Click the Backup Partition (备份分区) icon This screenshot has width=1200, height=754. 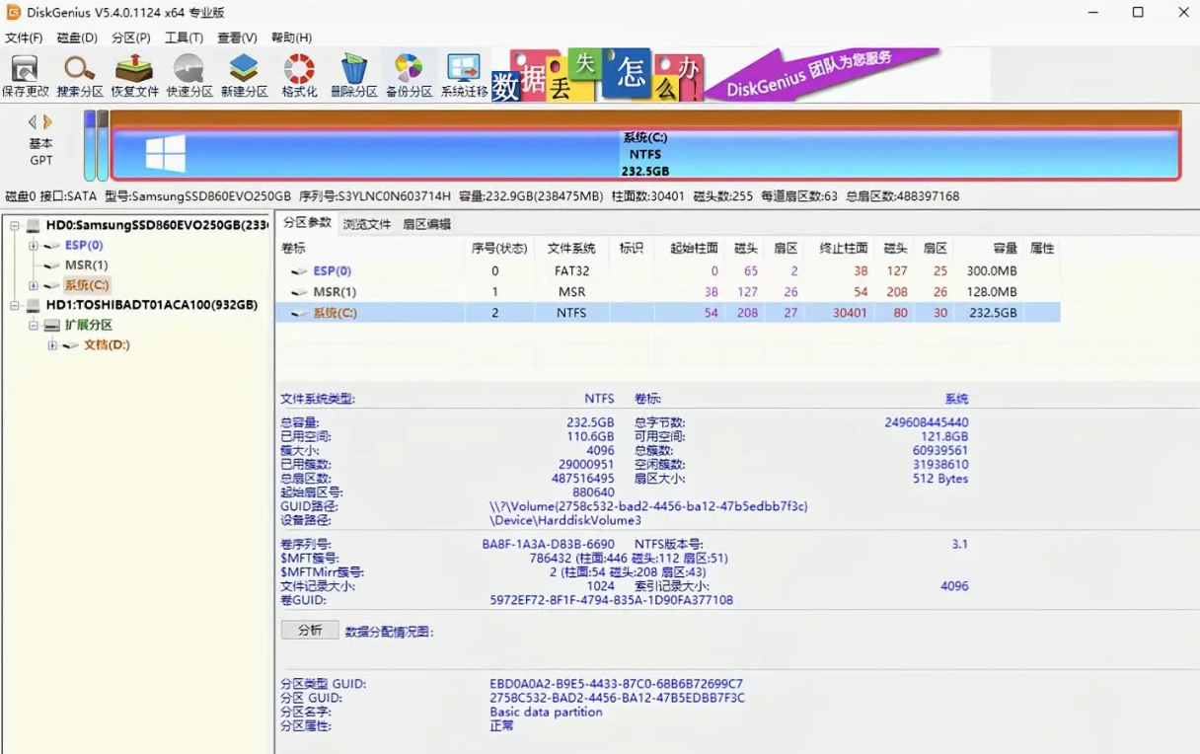409,76
